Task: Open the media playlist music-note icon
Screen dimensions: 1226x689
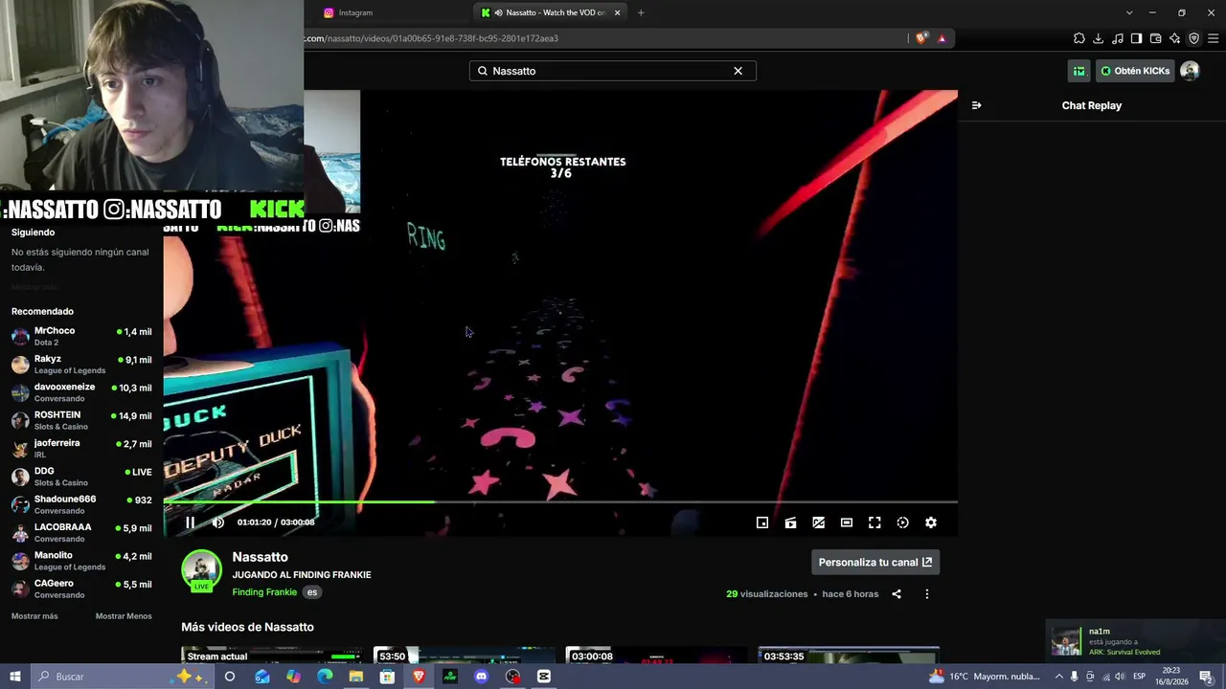Action: 1118,38
